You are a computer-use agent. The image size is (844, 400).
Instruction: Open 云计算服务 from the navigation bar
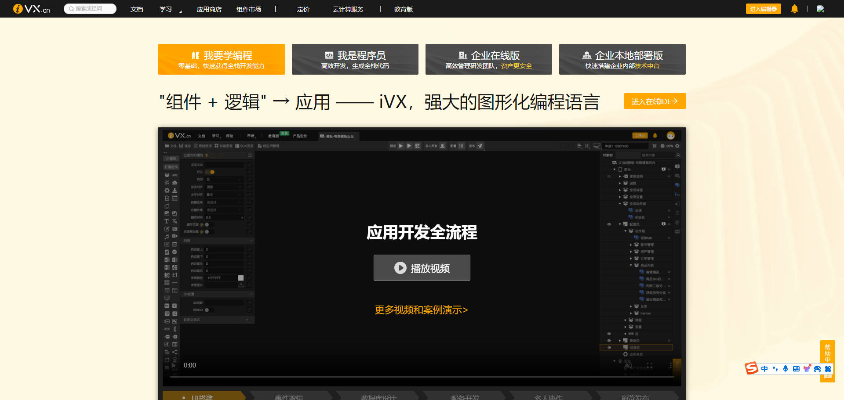click(348, 9)
